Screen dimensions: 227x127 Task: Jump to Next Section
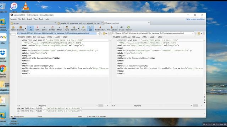click(x=100, y=28)
